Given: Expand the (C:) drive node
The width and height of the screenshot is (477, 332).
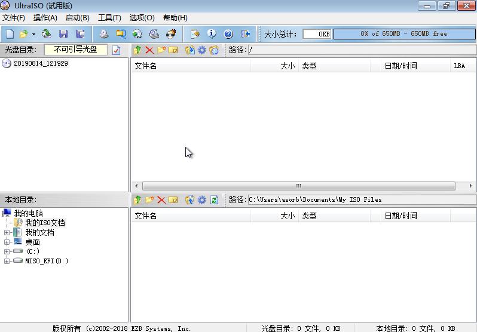Looking at the screenshot, I should pos(7,251).
